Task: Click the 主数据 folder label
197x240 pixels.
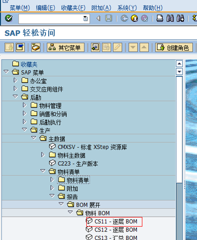Action: (x=57, y=139)
